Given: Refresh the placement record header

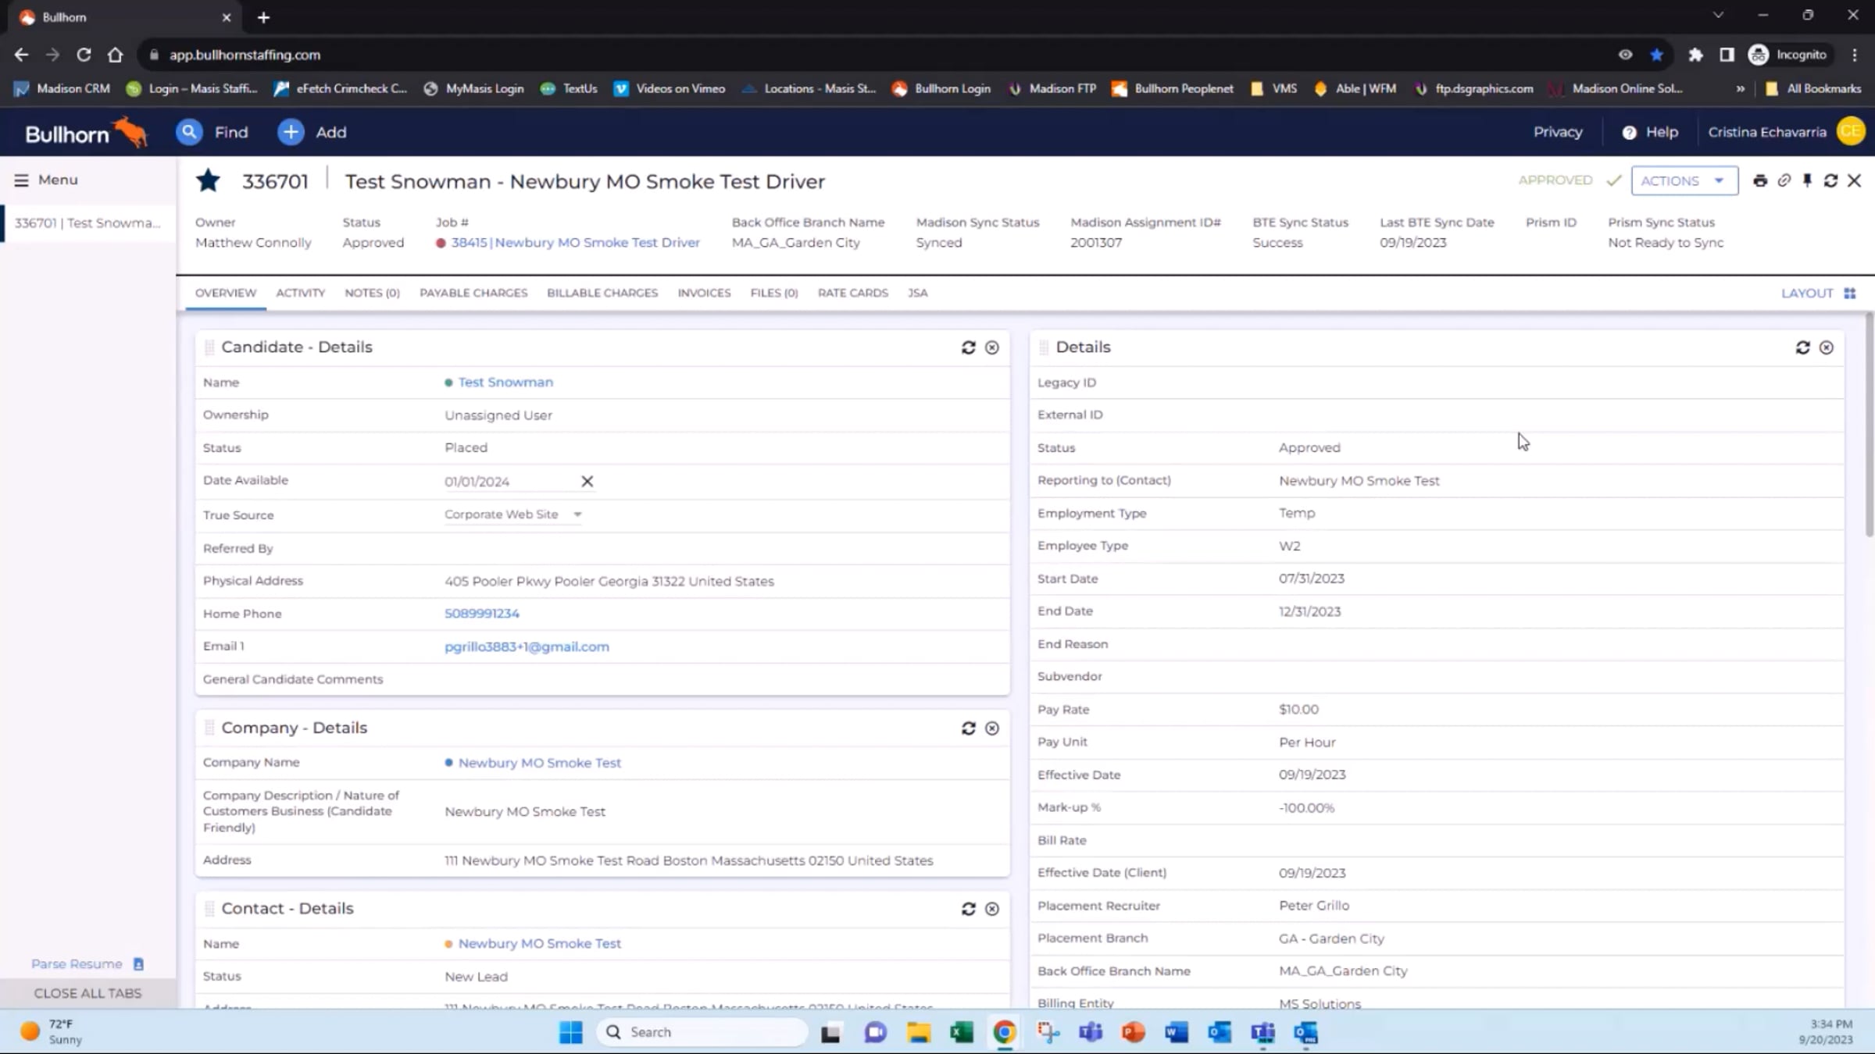Looking at the screenshot, I should pyautogui.click(x=1831, y=180).
